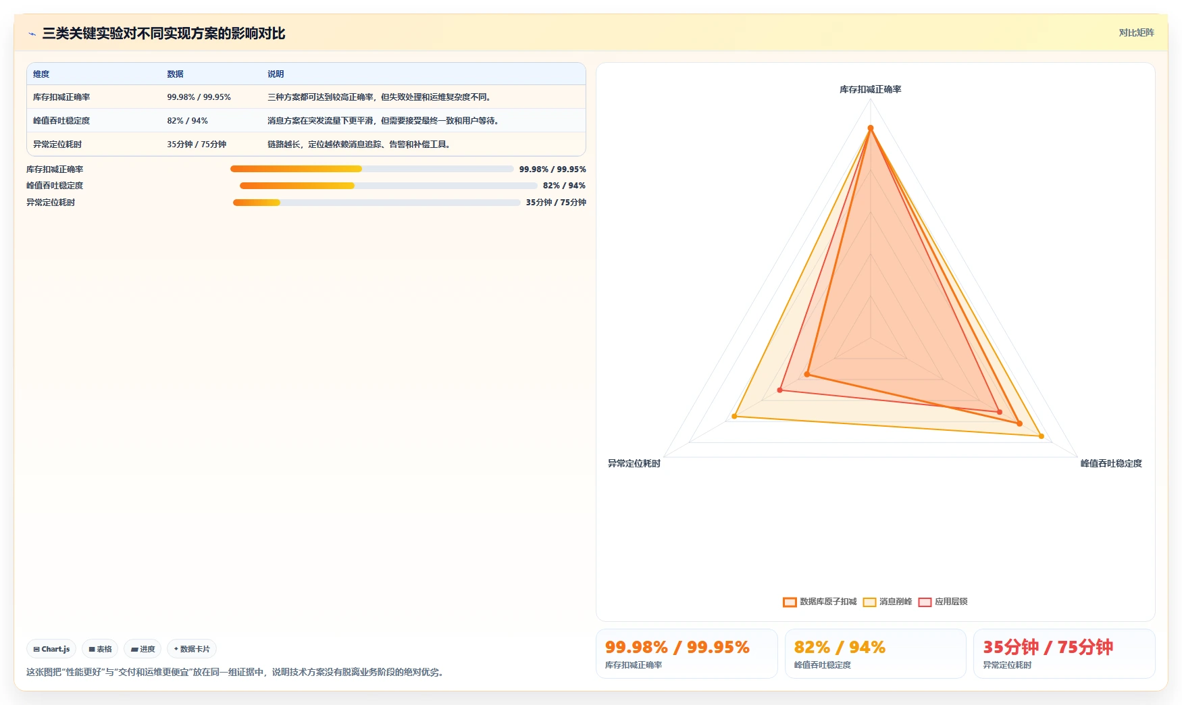Click 应用层锁 red data point on 峰值吞吐稳定度 axis
This screenshot has width=1182, height=705.
point(1000,412)
